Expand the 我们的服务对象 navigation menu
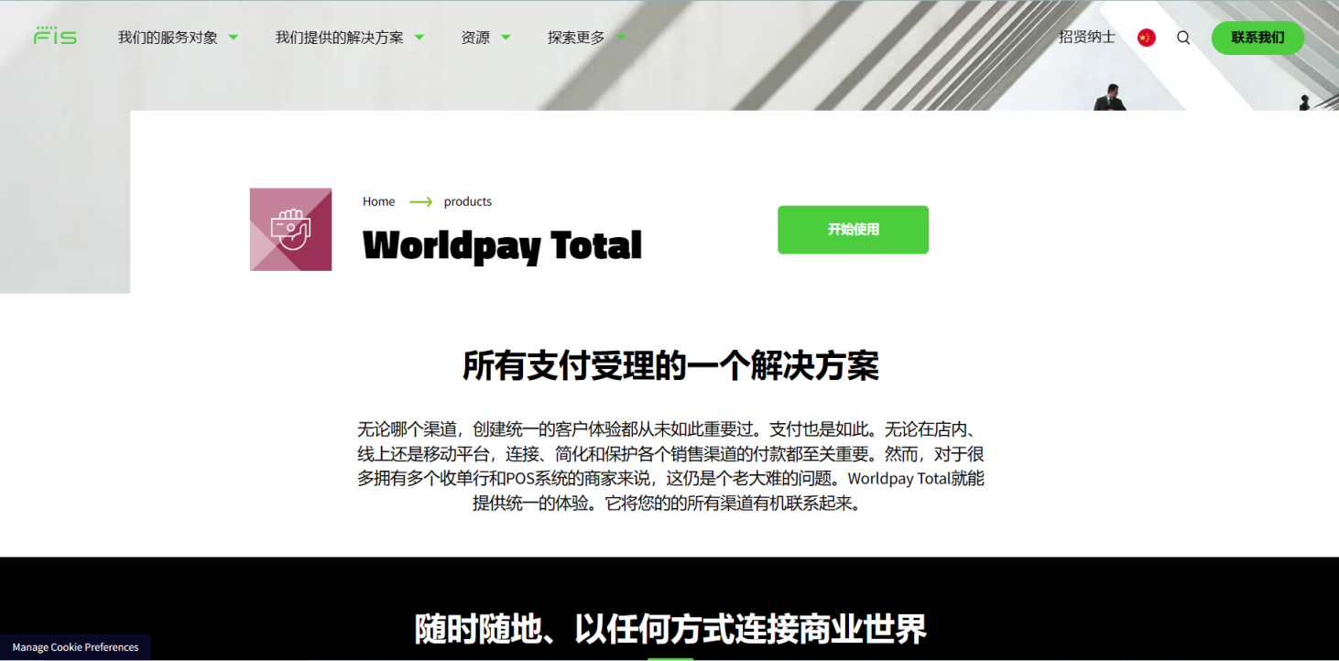1339x661 pixels. tap(169, 38)
